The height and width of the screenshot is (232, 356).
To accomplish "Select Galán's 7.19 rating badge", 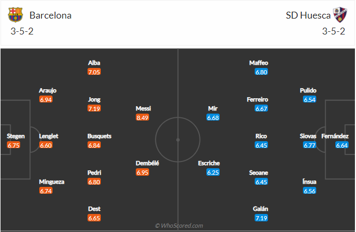I will pyautogui.click(x=262, y=218).
